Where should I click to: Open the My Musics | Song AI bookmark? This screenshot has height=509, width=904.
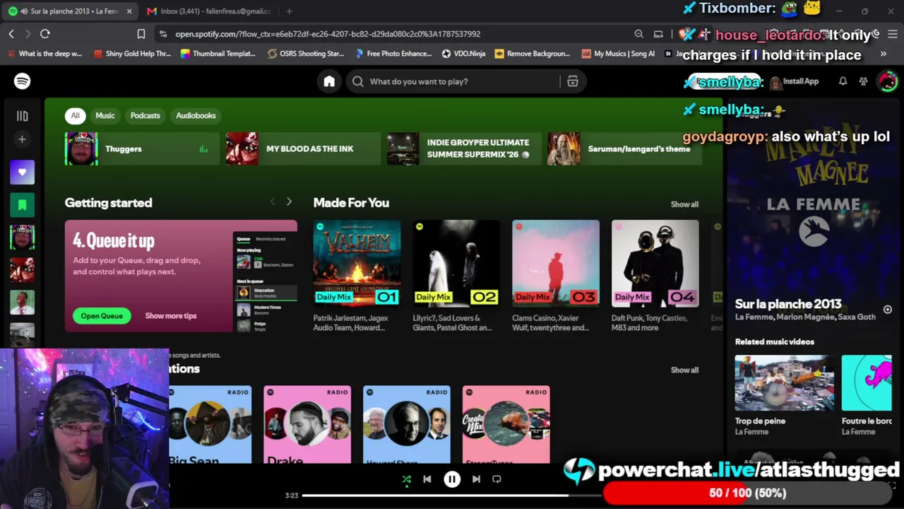click(618, 54)
